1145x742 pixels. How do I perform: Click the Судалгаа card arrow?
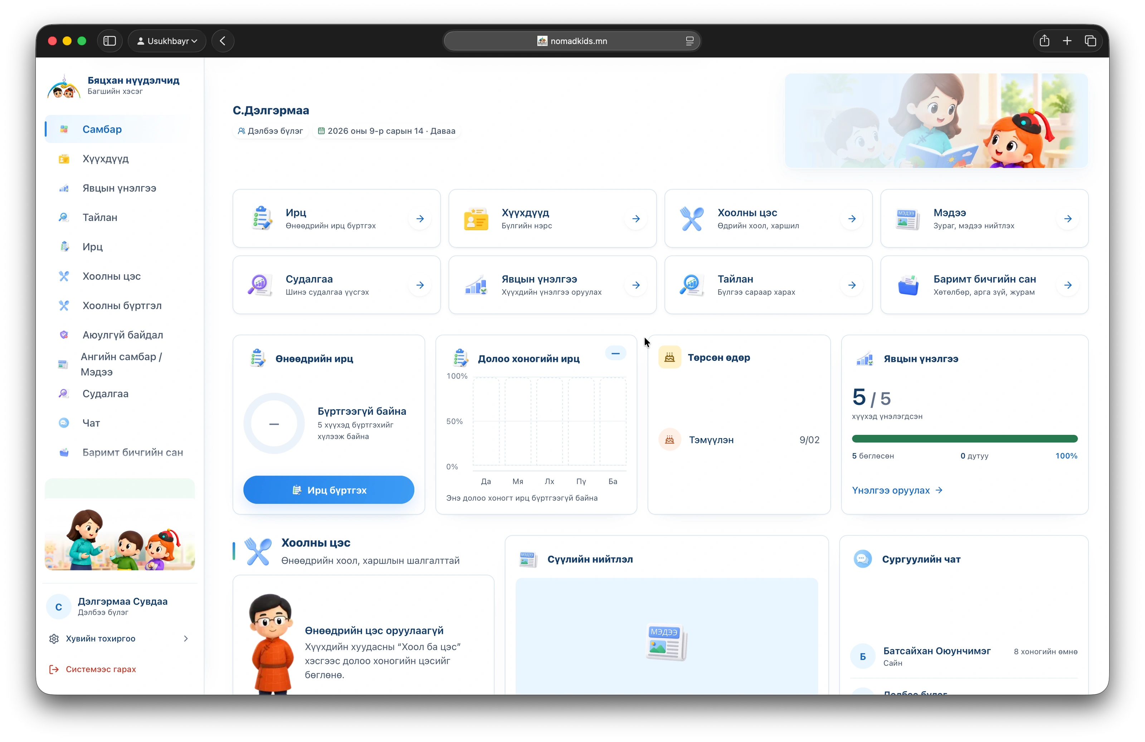(420, 285)
